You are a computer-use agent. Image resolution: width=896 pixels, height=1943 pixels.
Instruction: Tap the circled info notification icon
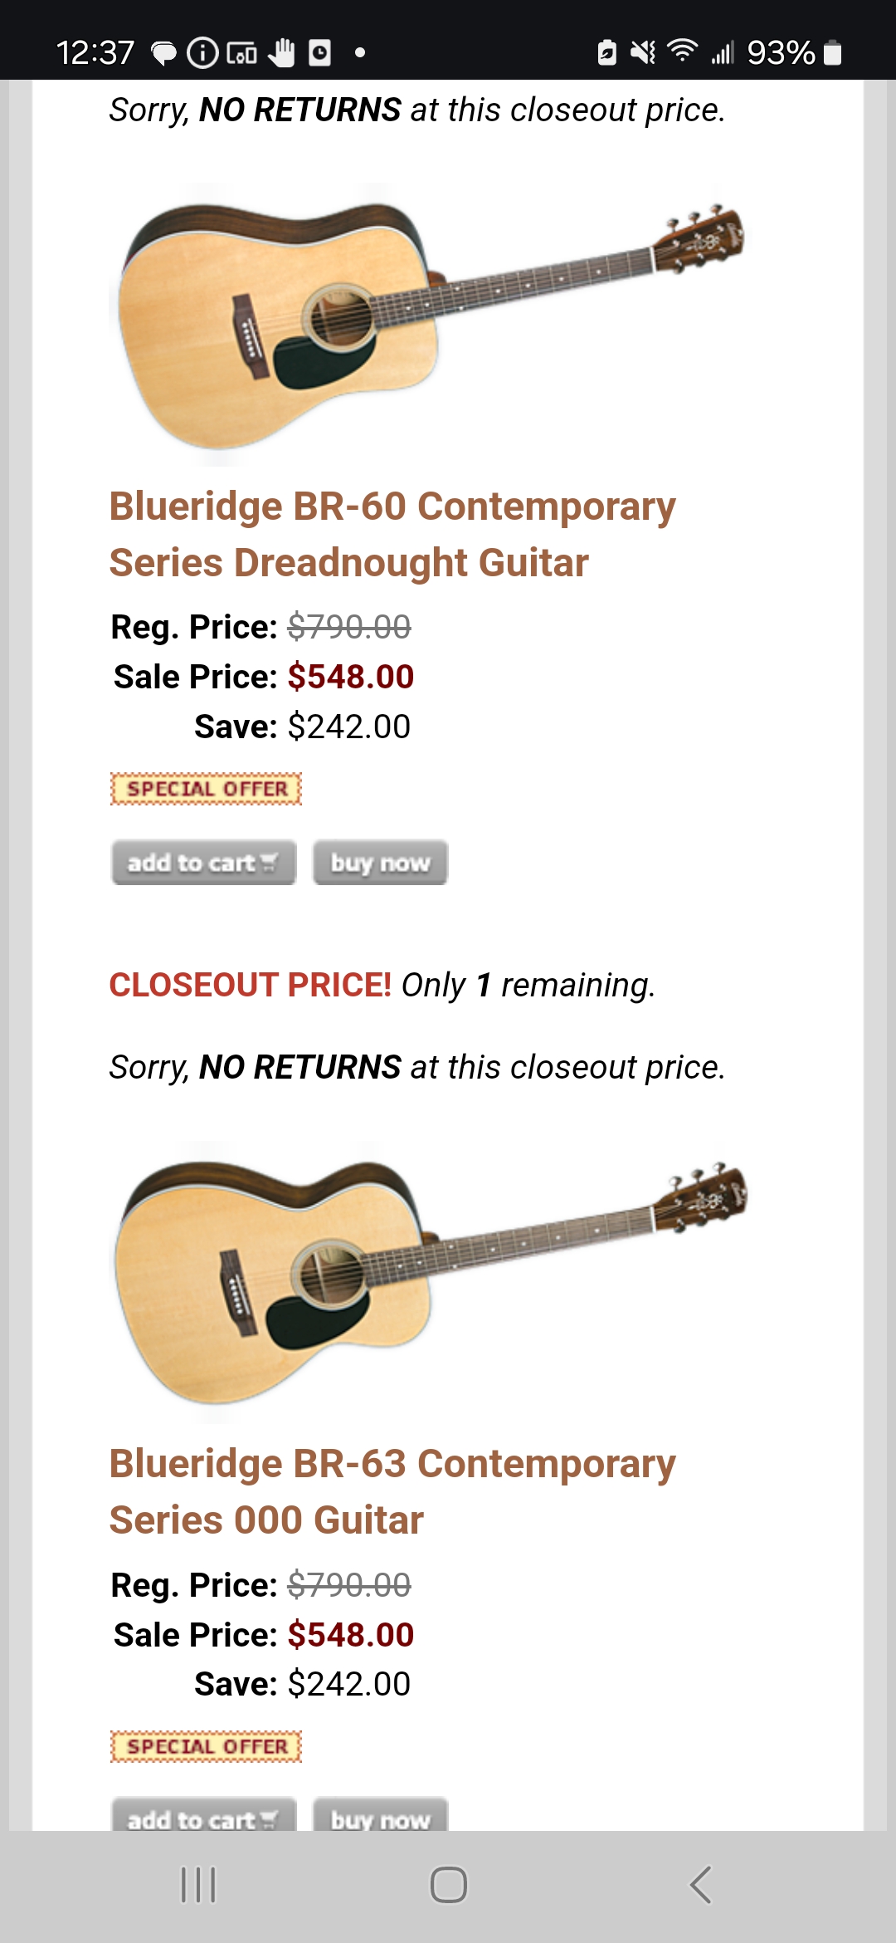(x=202, y=53)
